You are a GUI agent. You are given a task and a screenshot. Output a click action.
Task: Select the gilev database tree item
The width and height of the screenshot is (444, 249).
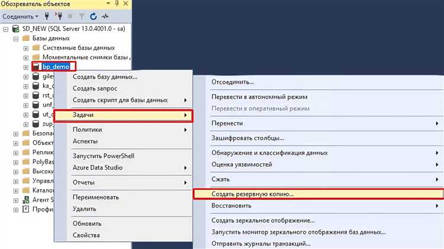point(47,76)
